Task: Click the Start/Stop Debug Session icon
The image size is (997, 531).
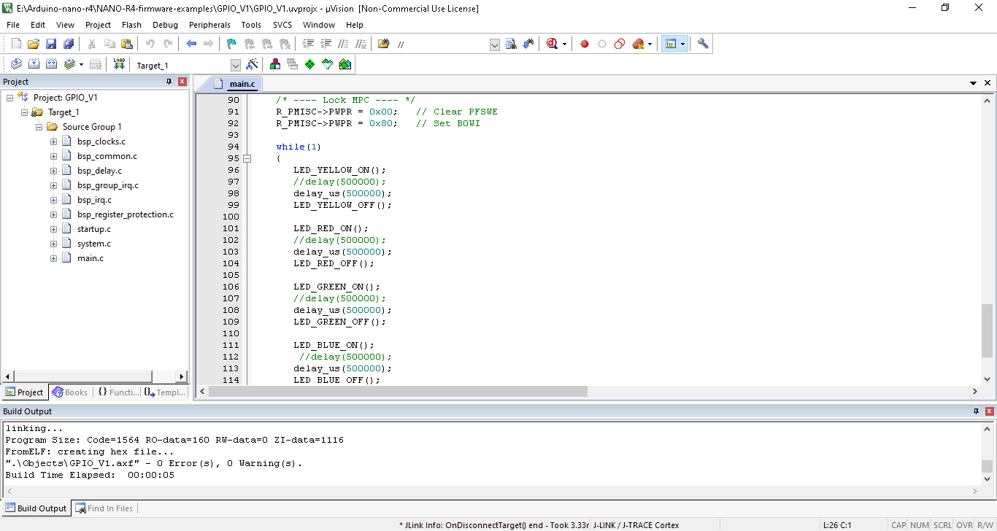Action: pos(553,44)
